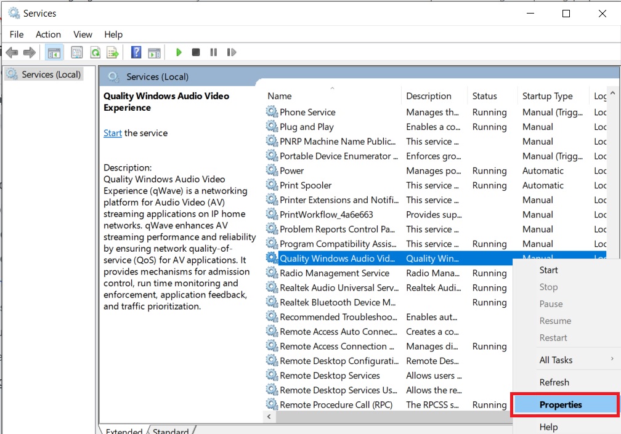Click the gear icon beside Problem Reports Control Panel
The width and height of the screenshot is (621, 434).
[272, 229]
